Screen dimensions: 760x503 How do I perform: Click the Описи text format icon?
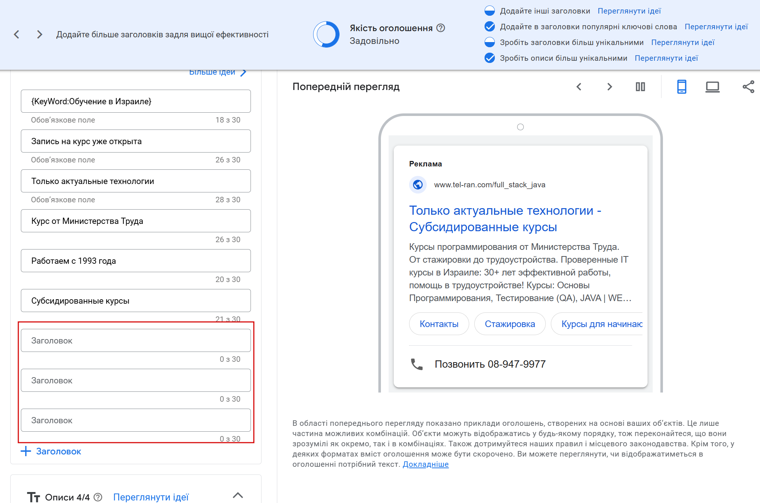[33, 497]
